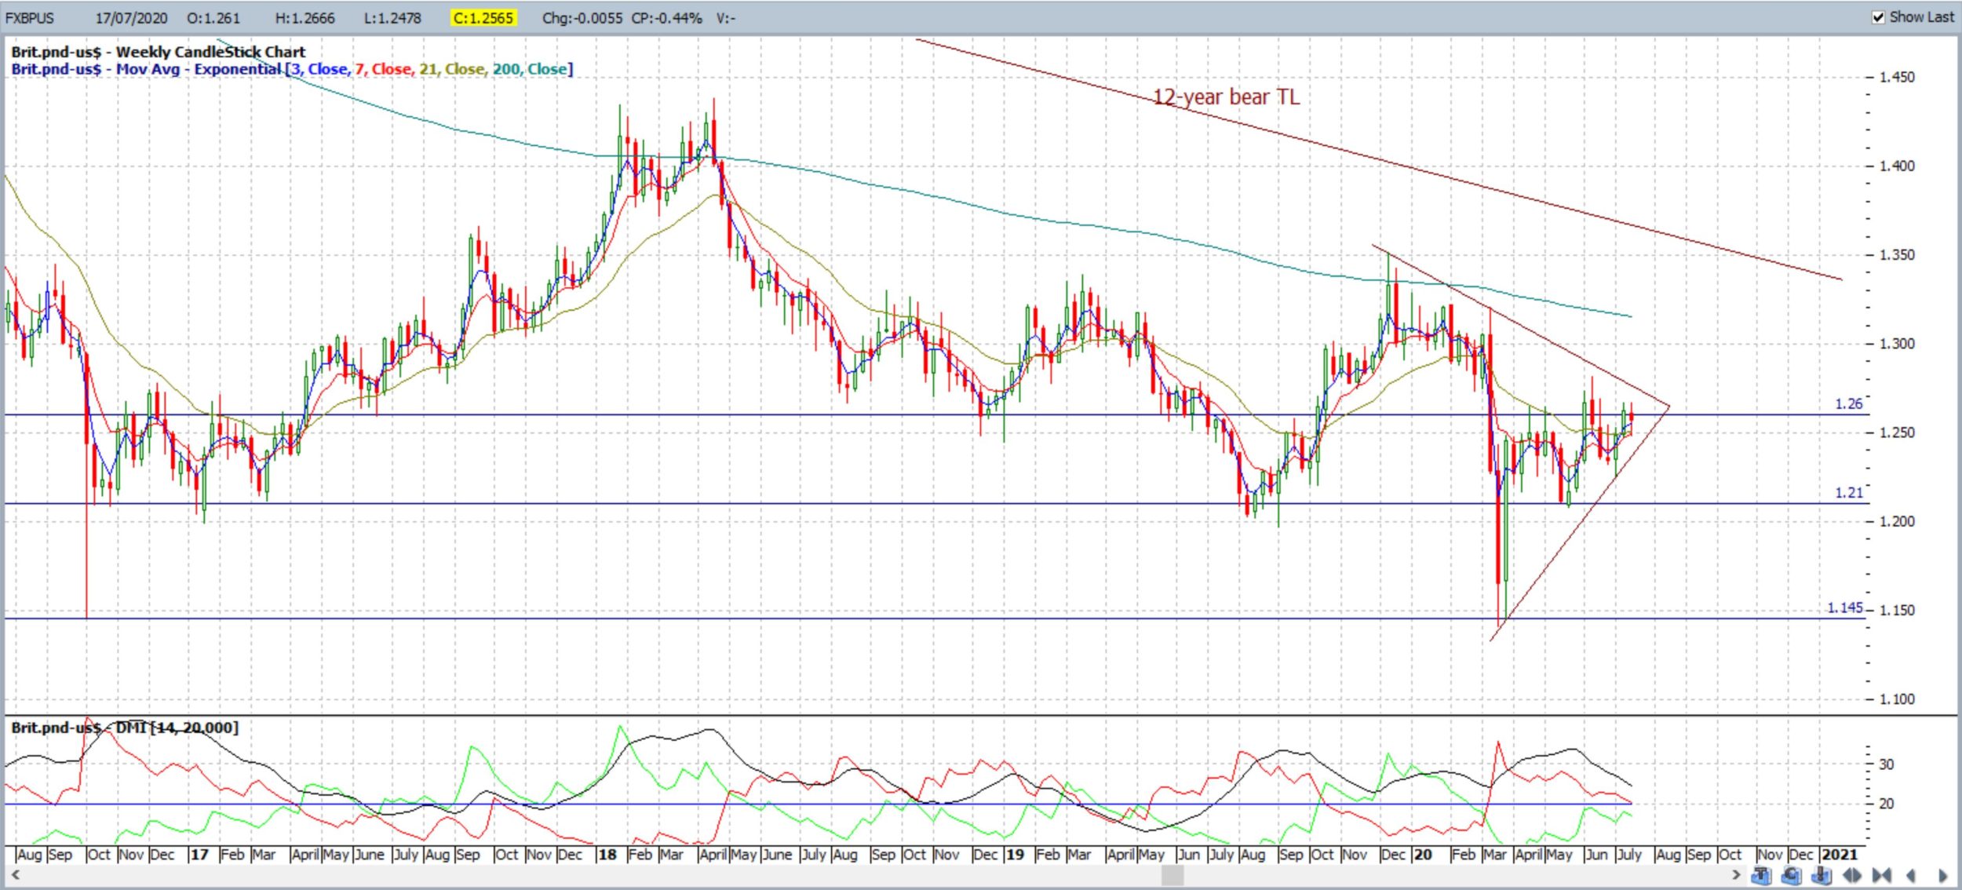Click the 1.100 price axis label
The image size is (1962, 890).
(x=1897, y=699)
